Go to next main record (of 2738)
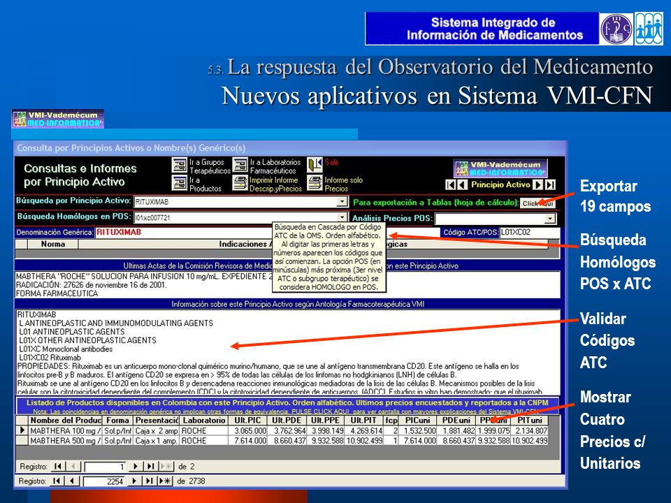Screen dimensions: 671x503 click(x=134, y=481)
